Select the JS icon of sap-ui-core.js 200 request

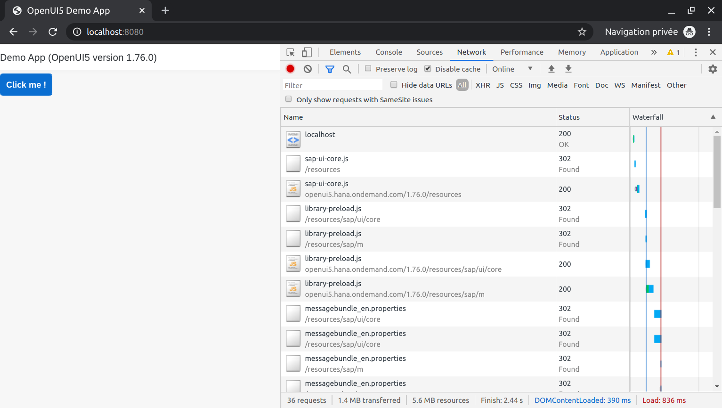click(x=293, y=189)
